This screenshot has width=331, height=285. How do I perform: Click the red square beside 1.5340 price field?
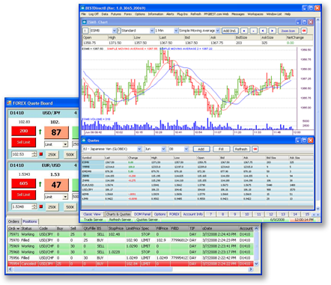[41, 206]
